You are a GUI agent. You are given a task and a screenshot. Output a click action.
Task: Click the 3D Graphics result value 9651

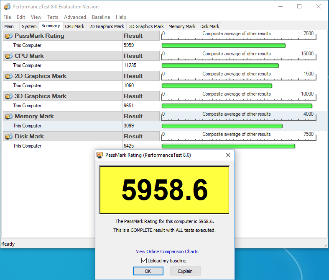[x=129, y=106]
